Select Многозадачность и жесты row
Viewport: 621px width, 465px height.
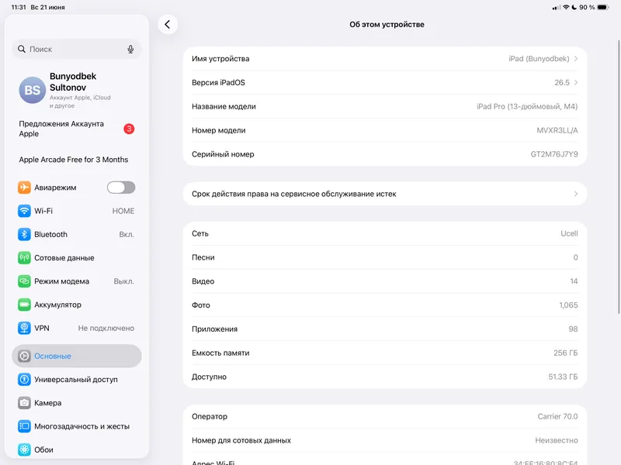(x=77, y=426)
